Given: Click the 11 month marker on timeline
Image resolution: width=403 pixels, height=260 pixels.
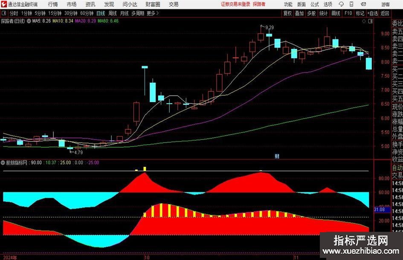Looking at the screenshot, I should 296,257.
